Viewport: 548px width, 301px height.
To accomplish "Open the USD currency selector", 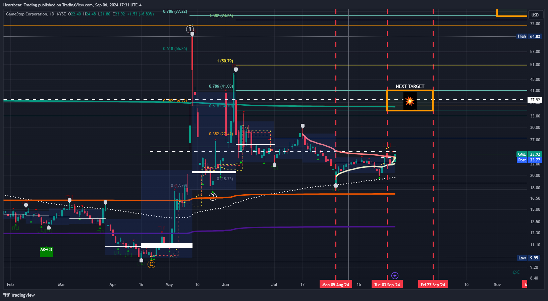I will coord(535,15).
